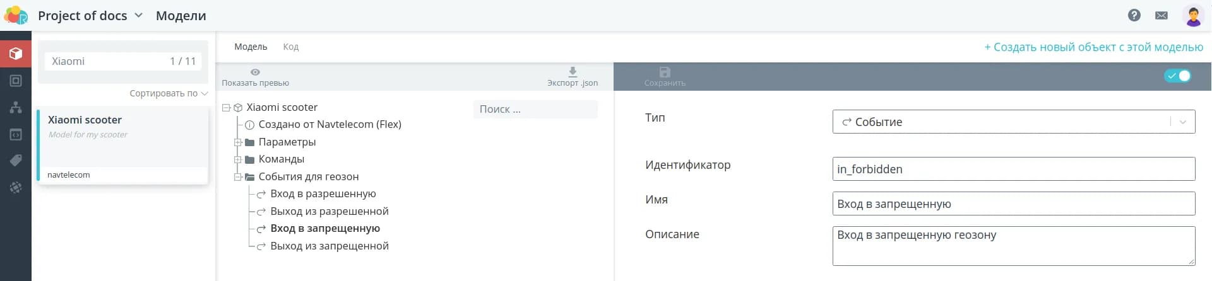The height and width of the screenshot is (281, 1212).
Task: Expand the Команды folder
Action: pyautogui.click(x=238, y=159)
